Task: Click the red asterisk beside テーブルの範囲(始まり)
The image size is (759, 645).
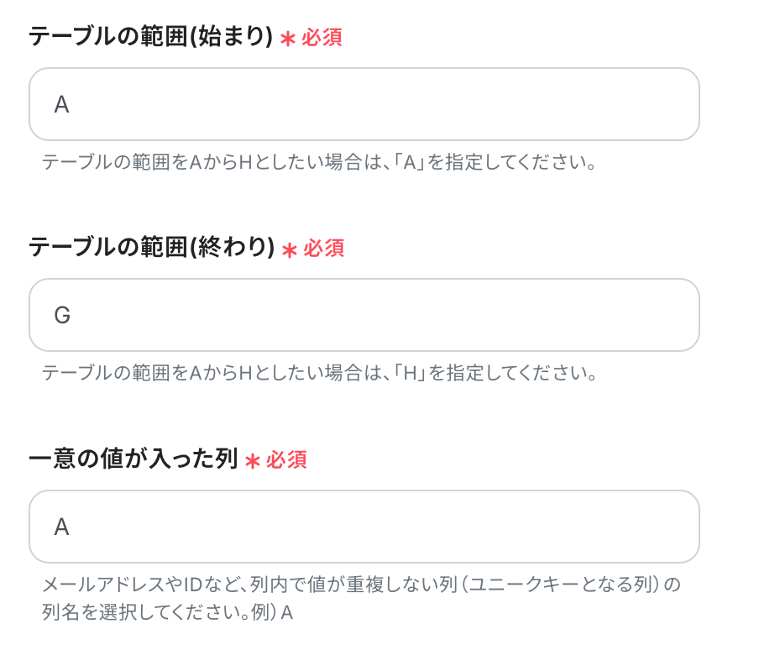Action: 288,39
